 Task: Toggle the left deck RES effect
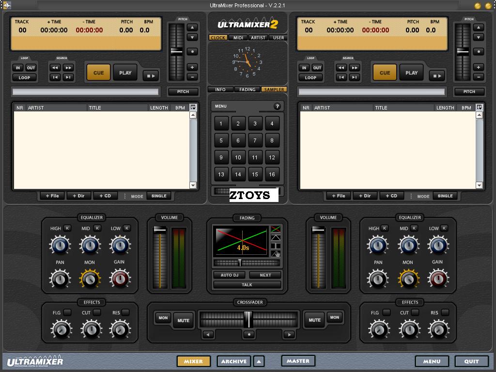pos(125,312)
